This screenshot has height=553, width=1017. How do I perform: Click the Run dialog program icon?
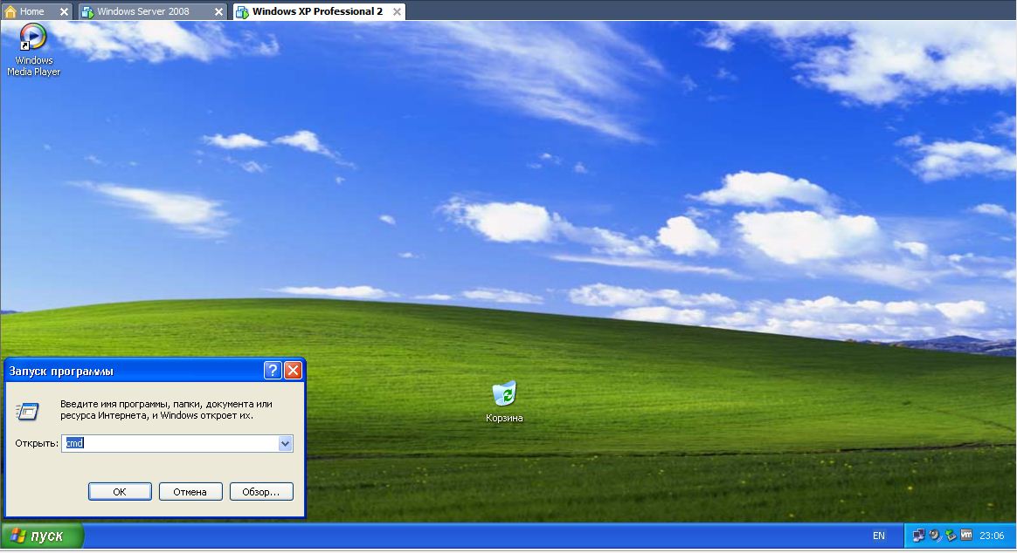point(27,411)
